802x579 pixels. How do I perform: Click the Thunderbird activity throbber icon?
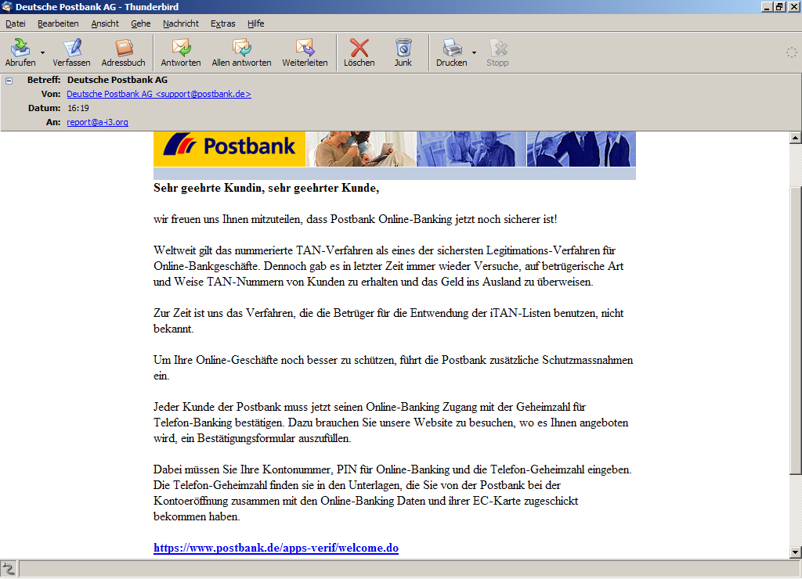(791, 52)
